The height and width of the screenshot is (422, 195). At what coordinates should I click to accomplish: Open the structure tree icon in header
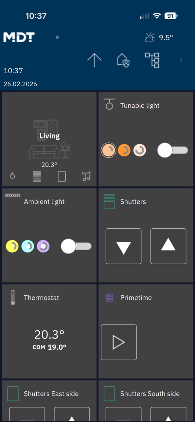pos(152,60)
